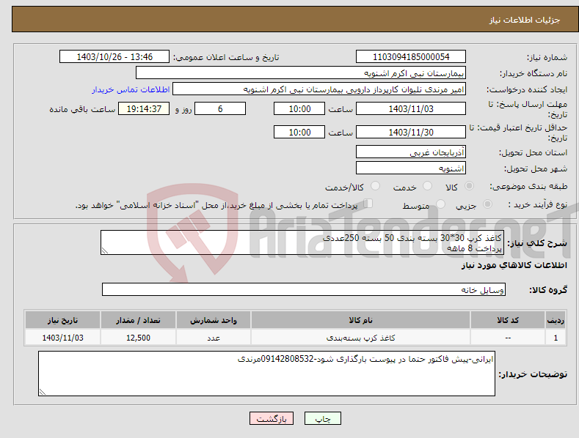Select the متوسط purchase type radio

point(440,204)
